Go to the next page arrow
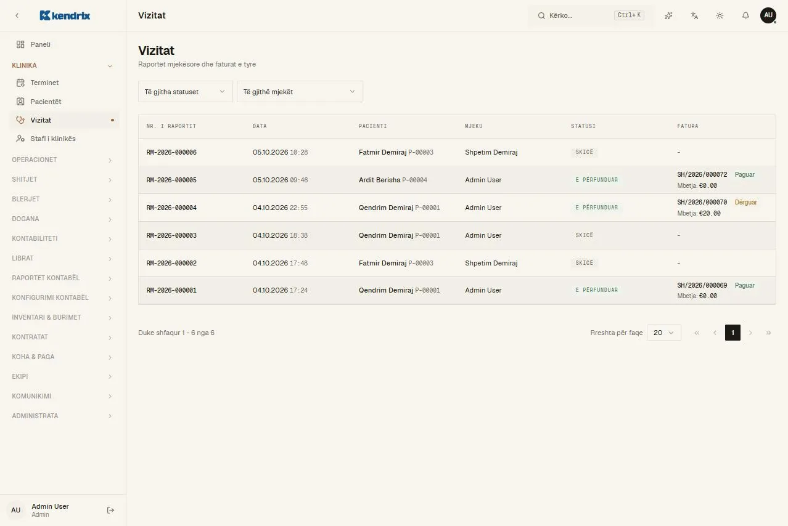788x526 pixels. 750,333
